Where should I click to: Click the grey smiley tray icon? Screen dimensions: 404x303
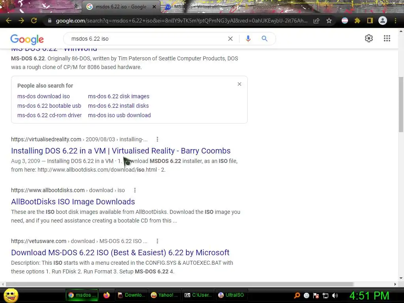(x=306, y=296)
